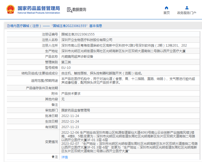Select model value EU-10
The image size is (202, 162).
pos(66,68)
